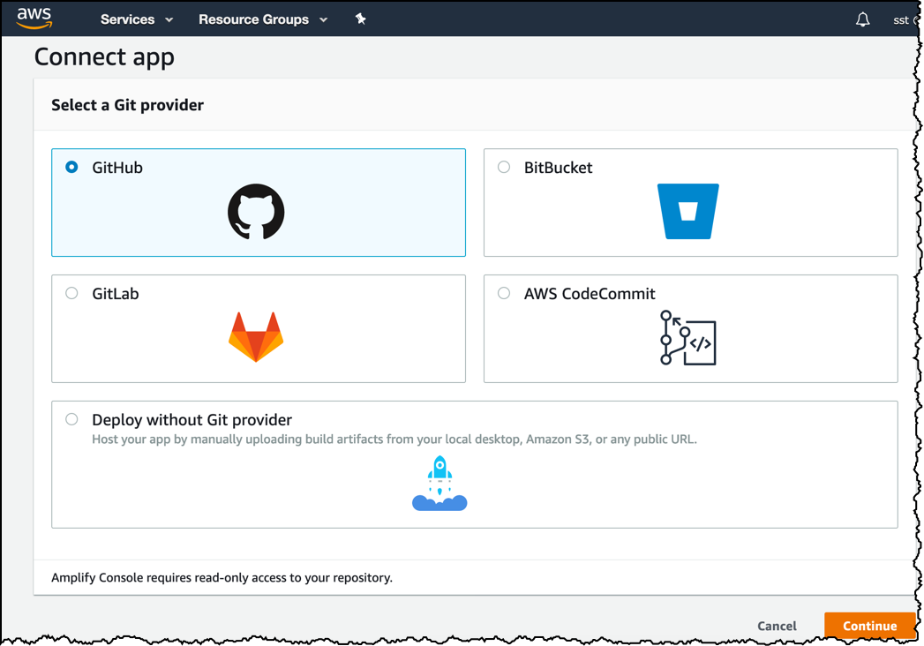Click the GitLab label text

[116, 294]
